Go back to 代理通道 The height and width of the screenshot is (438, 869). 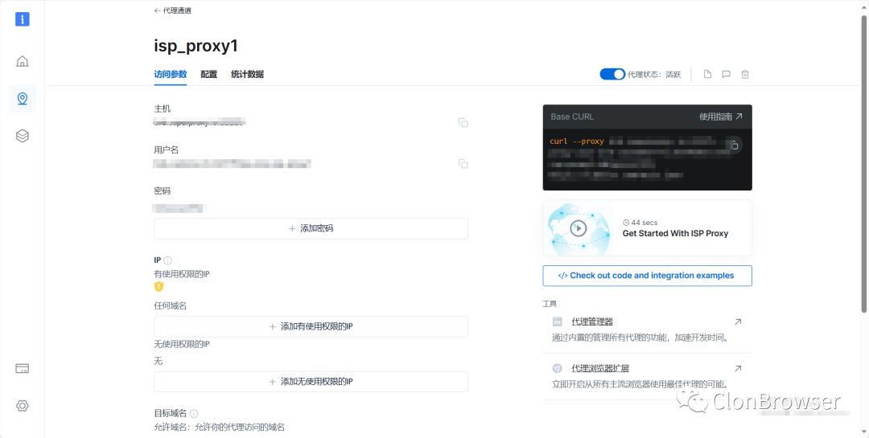point(172,10)
